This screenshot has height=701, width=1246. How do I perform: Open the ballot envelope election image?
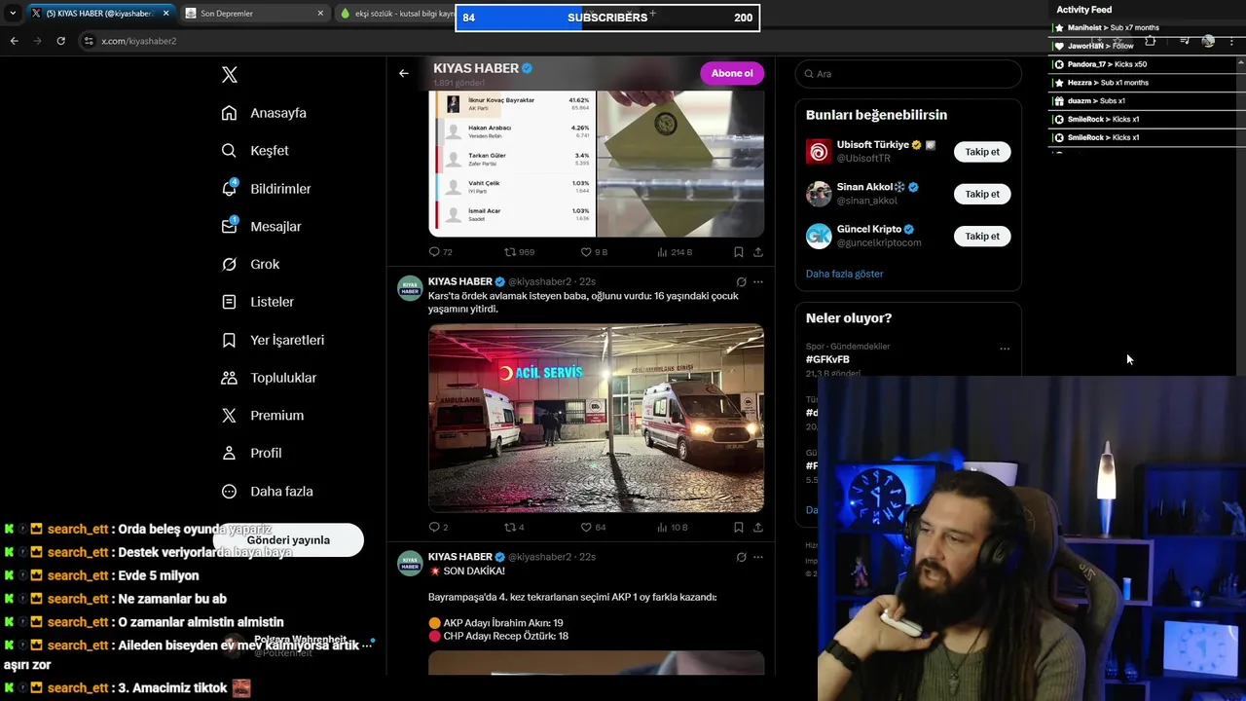pos(679,164)
